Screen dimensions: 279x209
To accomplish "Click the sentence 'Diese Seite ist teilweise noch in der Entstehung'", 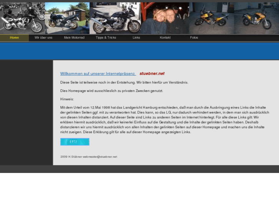I will point(98,82).
